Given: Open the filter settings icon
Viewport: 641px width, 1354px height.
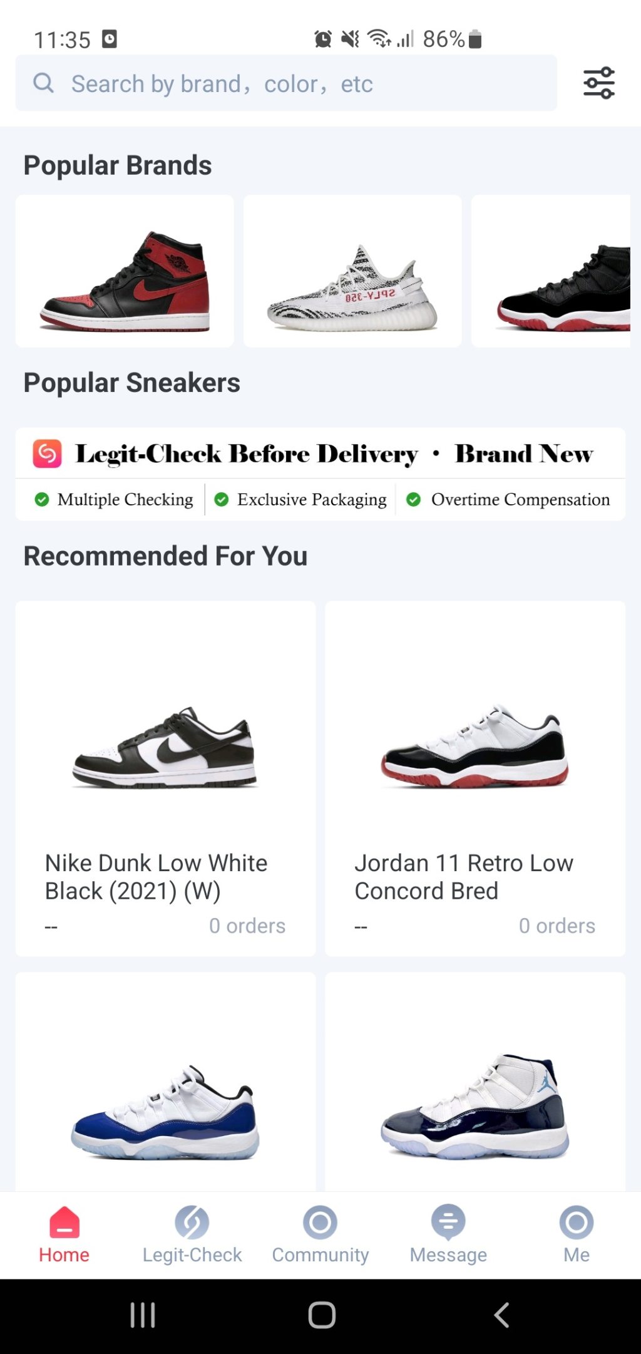Looking at the screenshot, I should tap(598, 83).
